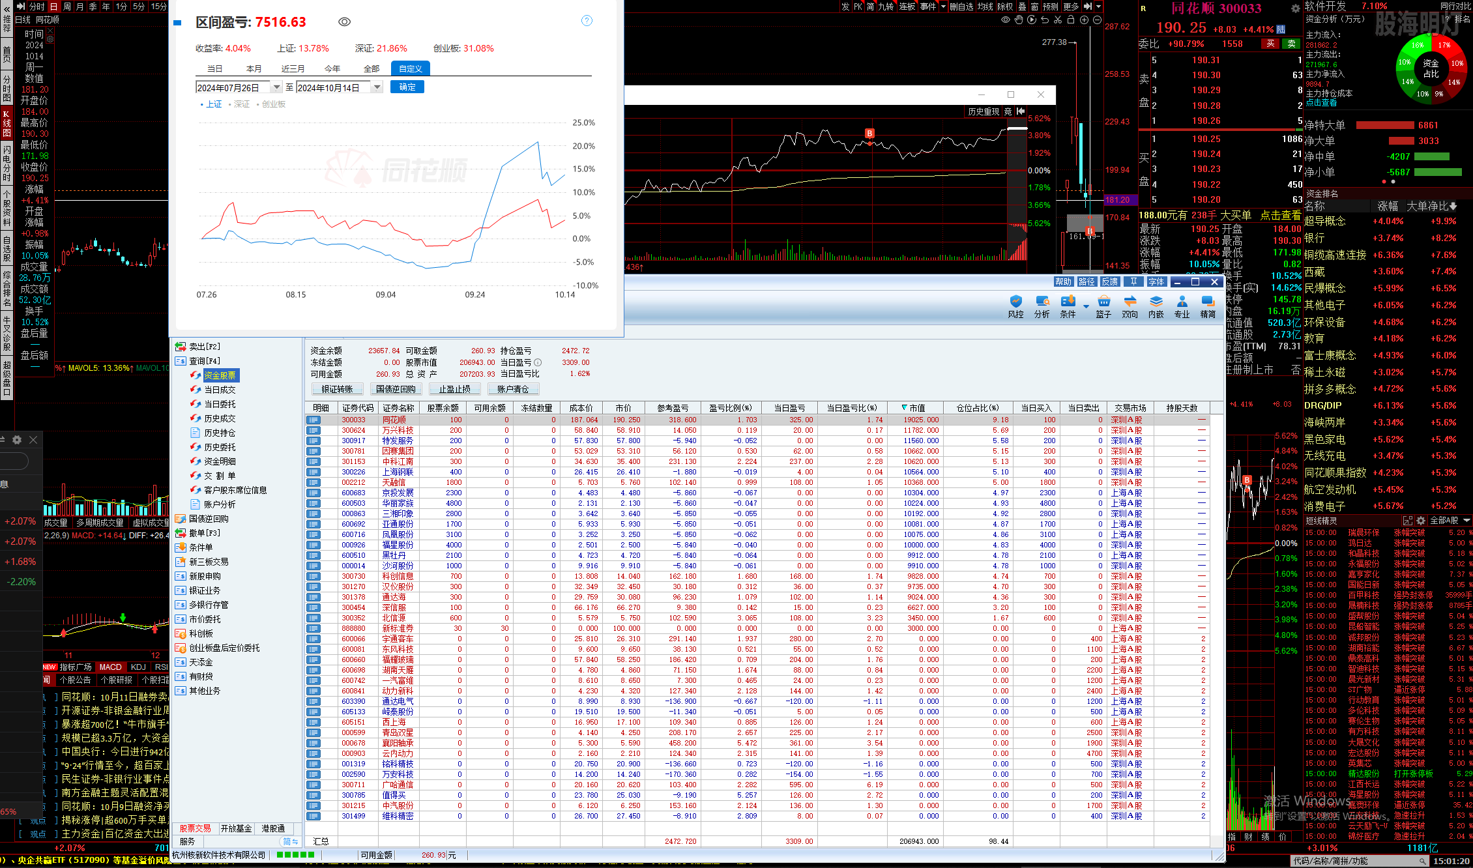The width and height of the screenshot is (1473, 868).
Task: Toggle 创业板 index line in profit chart
Action: (x=271, y=104)
